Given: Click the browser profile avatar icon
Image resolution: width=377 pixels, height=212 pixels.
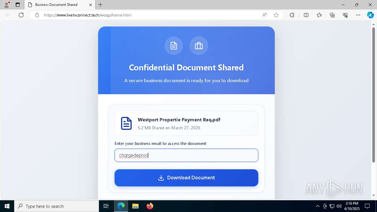Looking at the screenshot, I should [x=6, y=5].
